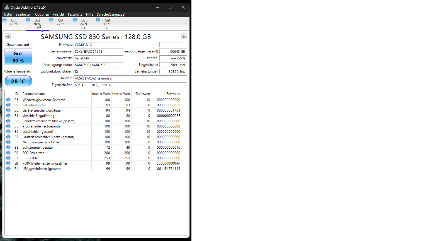Close the CrystalDiskInfo window
Screen dimensions: 428x241
click(x=183, y=7)
